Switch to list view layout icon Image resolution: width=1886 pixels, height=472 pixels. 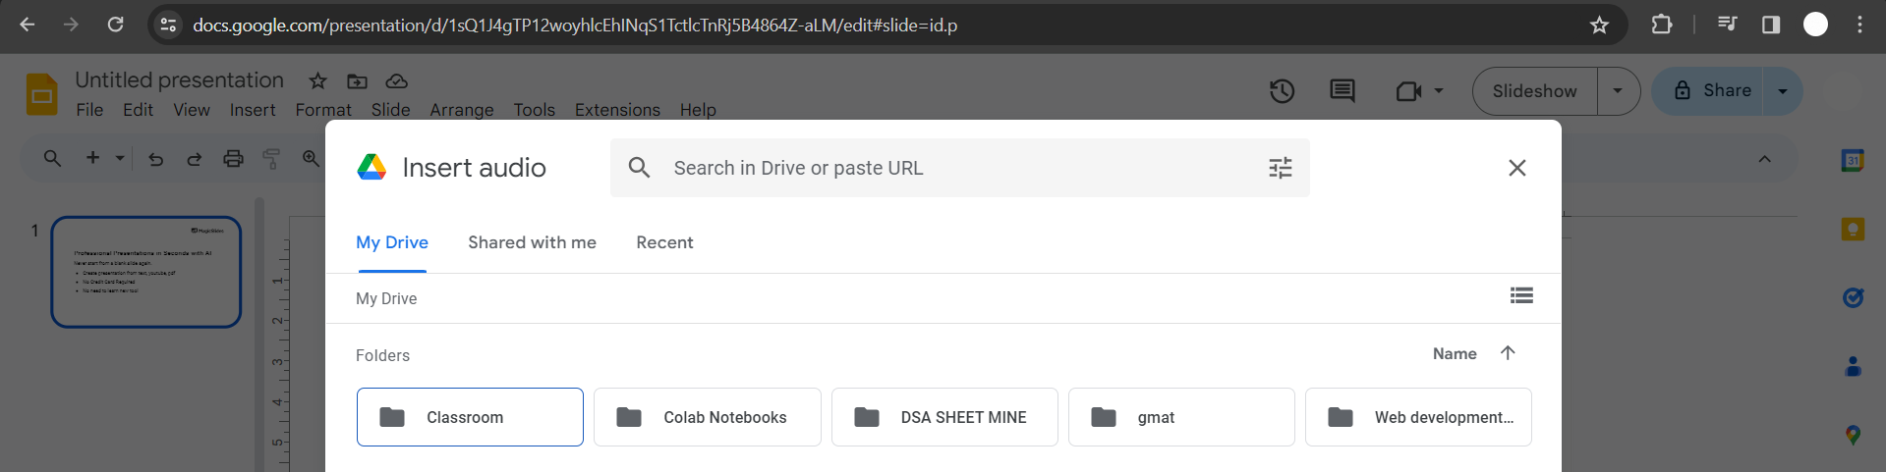point(1521,295)
